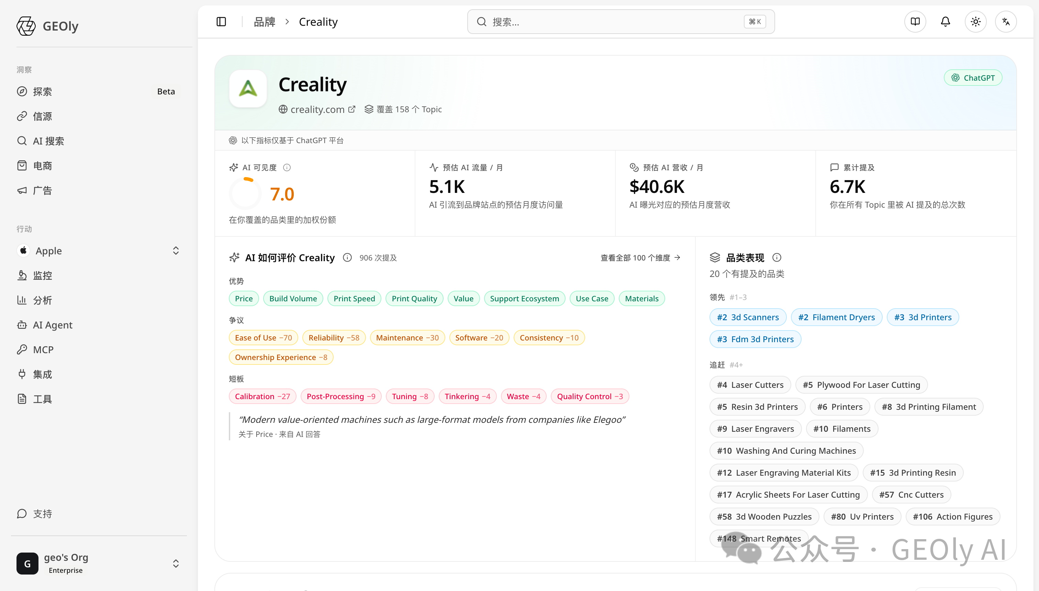Click 查看全部 100 个维度 link
This screenshot has height=591, width=1039.
tap(640, 258)
